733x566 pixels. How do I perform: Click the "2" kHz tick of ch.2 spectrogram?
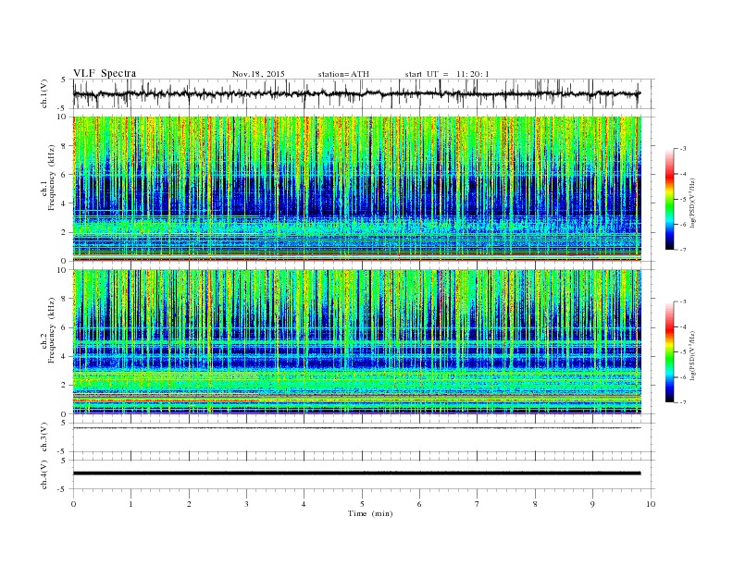coord(65,386)
